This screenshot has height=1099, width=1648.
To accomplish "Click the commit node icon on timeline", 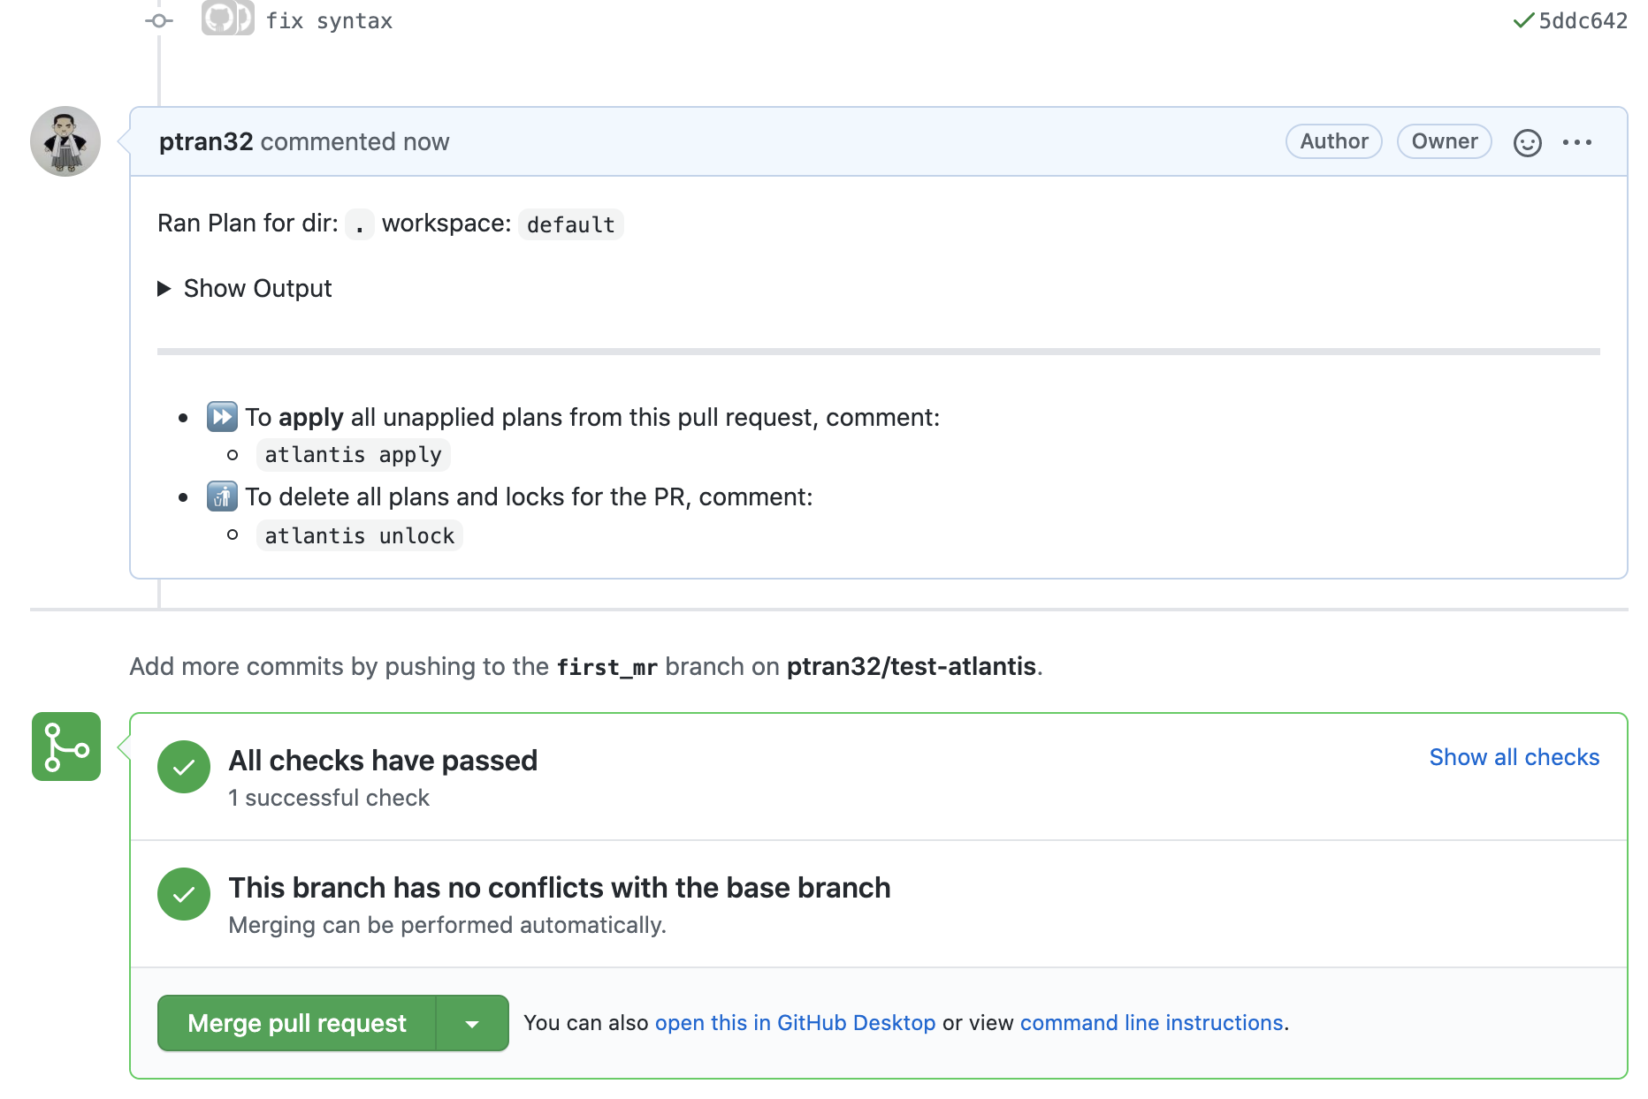I will click(x=159, y=20).
